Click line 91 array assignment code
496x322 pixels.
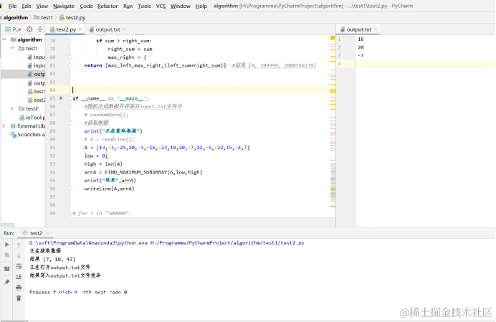pos(167,148)
